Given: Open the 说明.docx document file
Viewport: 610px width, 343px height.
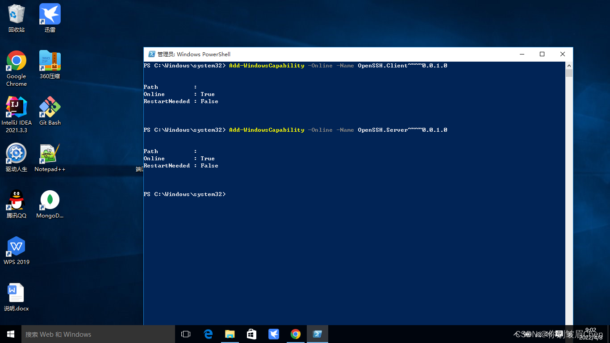Looking at the screenshot, I should (x=17, y=293).
